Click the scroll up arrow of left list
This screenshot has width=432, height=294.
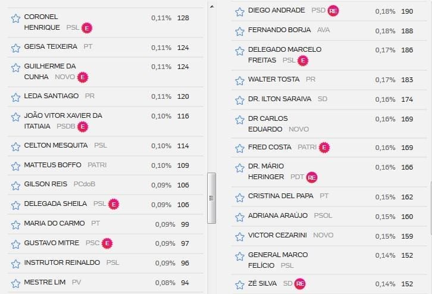tap(212, 7)
